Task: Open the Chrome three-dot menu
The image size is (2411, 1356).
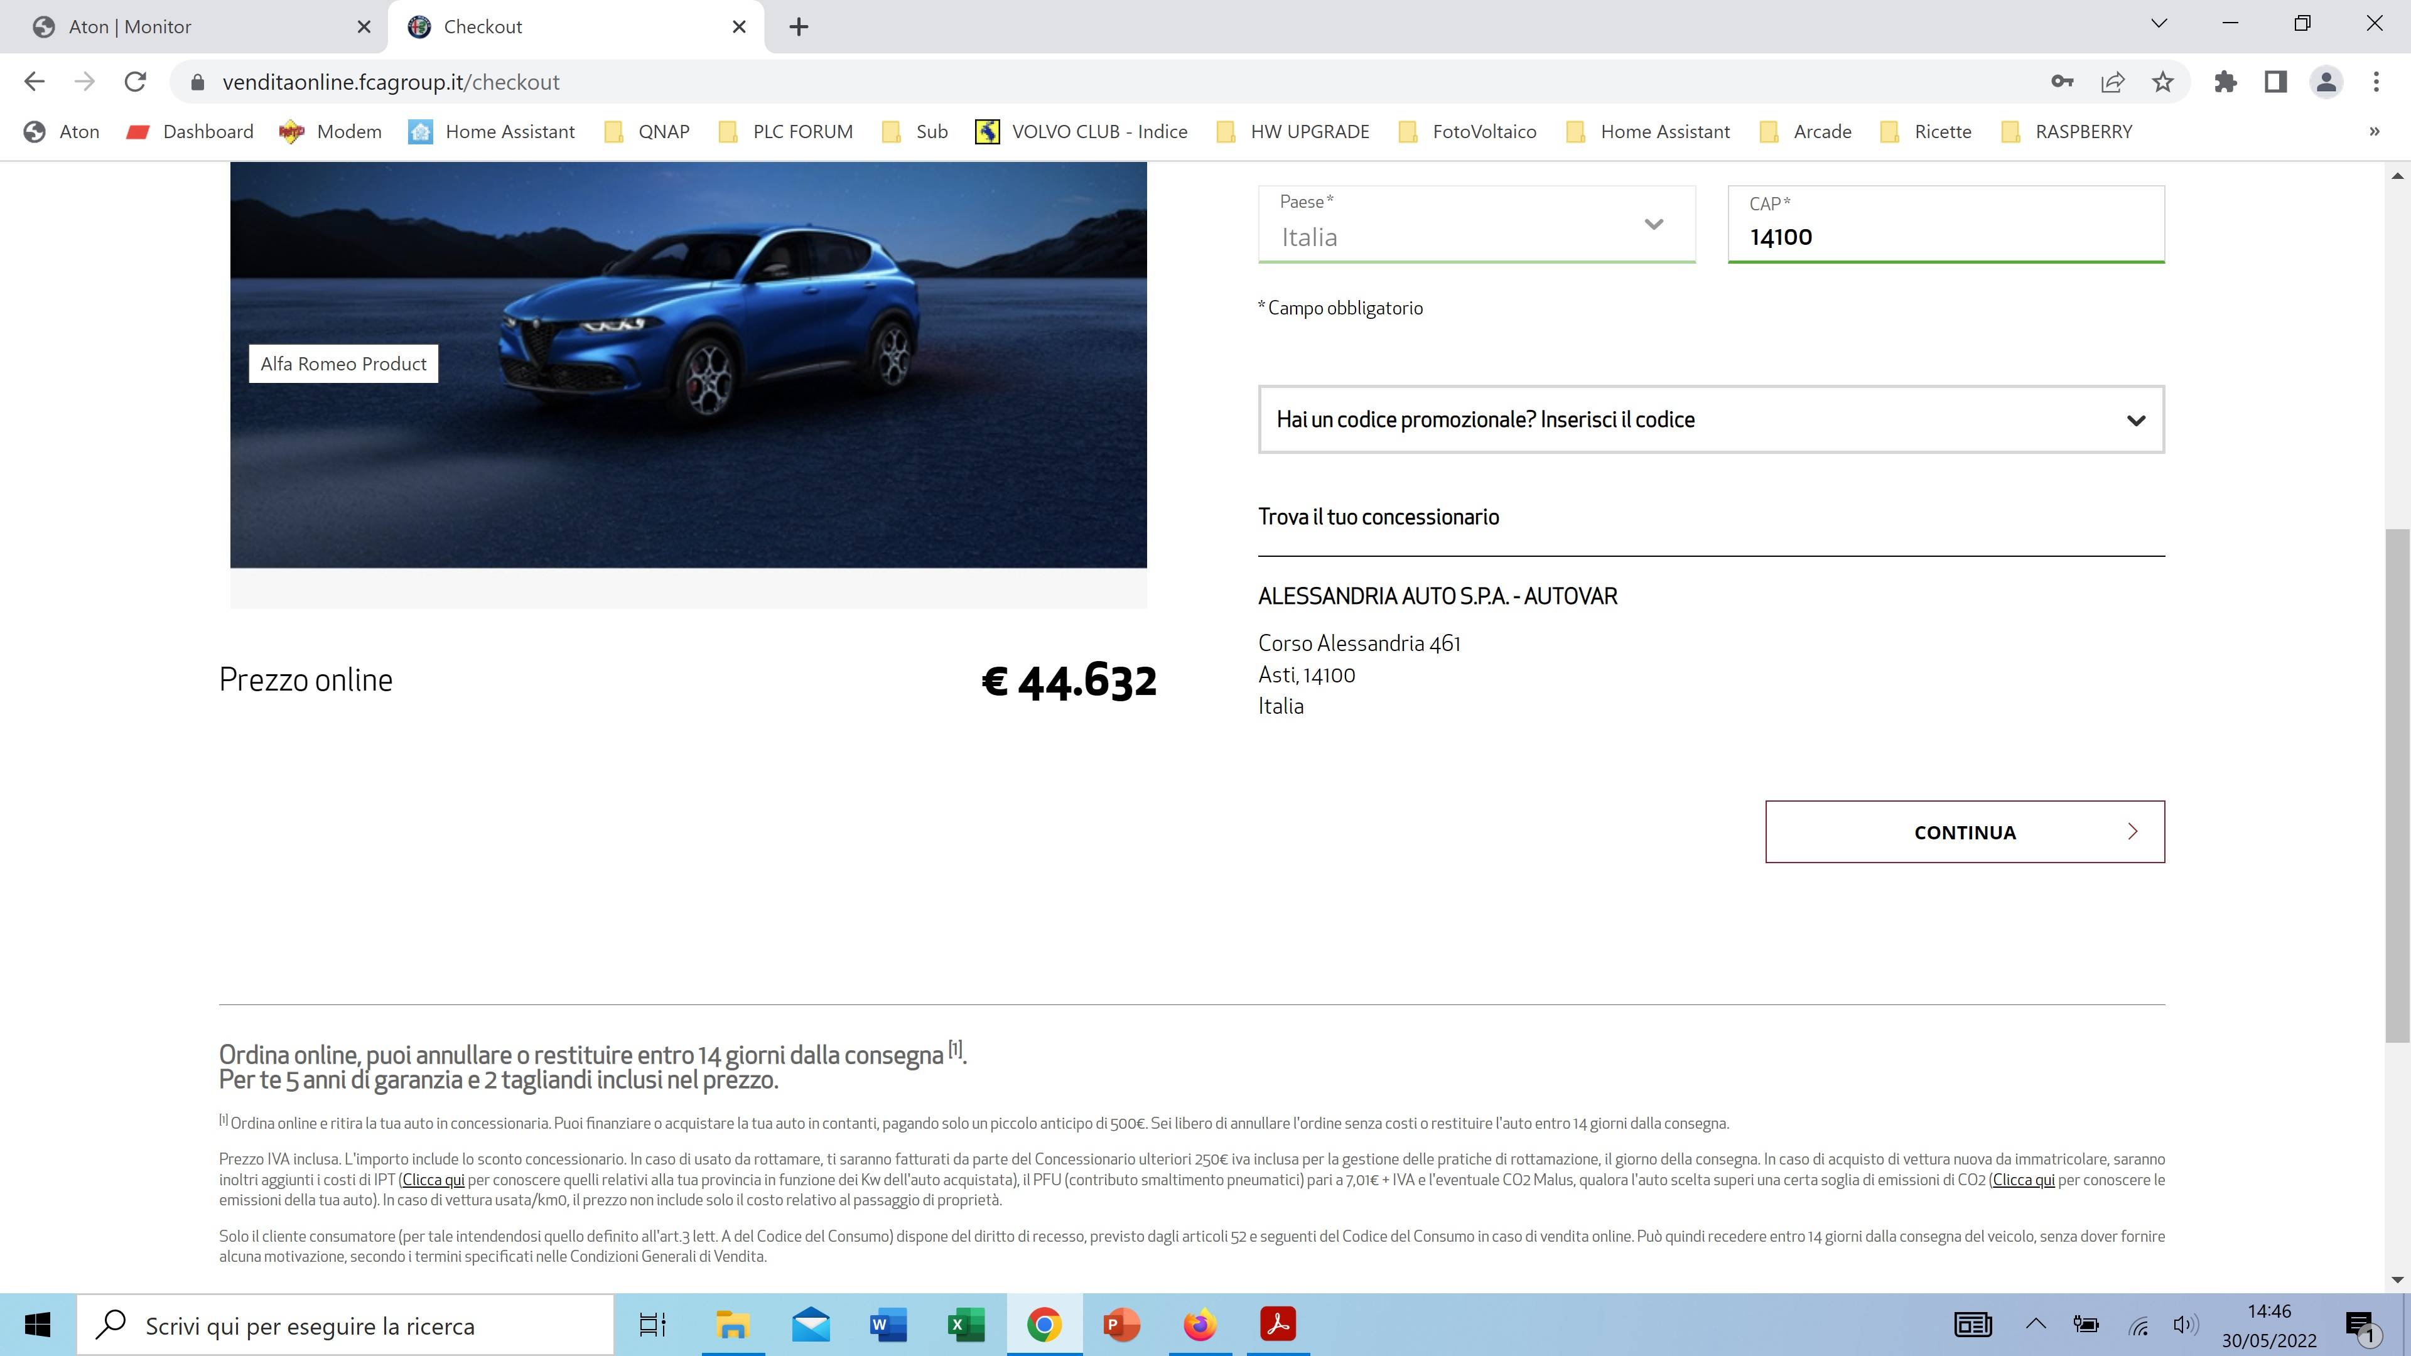Action: pyautogui.click(x=2375, y=82)
